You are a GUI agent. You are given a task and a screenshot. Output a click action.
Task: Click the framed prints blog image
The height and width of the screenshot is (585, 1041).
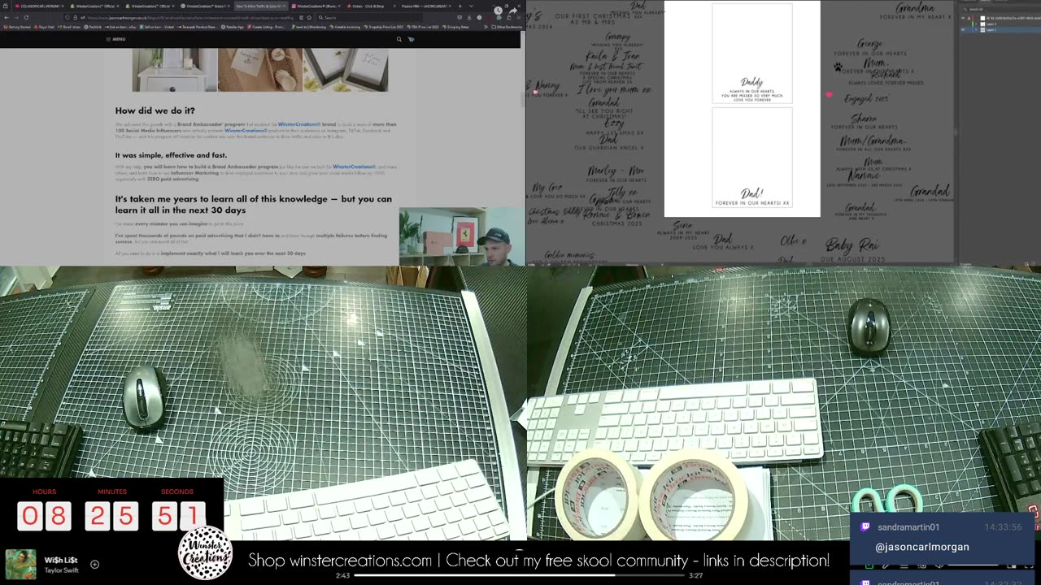coord(345,70)
